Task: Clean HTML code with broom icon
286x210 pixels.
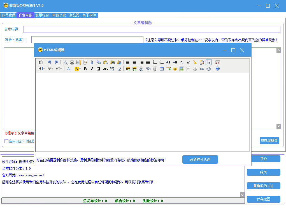Action: pos(195,62)
